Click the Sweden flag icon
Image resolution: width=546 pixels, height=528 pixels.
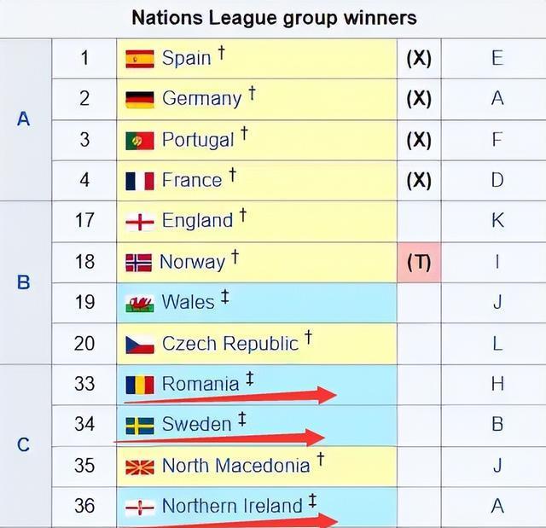pos(139,426)
